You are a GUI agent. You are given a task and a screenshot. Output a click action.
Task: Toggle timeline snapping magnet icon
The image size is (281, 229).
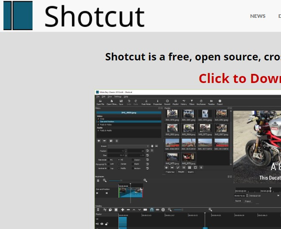[152, 209]
